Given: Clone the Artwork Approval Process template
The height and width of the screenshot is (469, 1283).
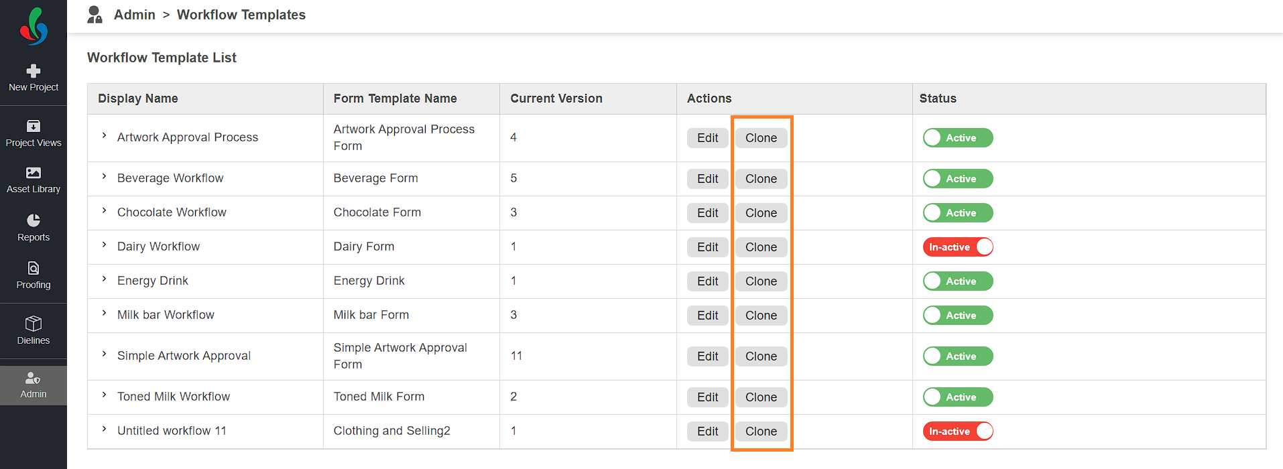Looking at the screenshot, I should tap(761, 138).
